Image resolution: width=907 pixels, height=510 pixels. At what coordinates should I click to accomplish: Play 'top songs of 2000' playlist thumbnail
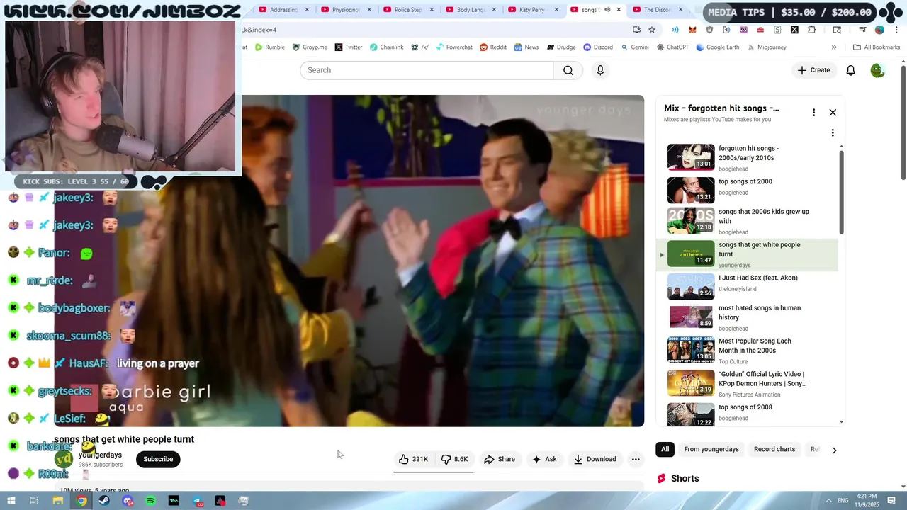(x=691, y=190)
